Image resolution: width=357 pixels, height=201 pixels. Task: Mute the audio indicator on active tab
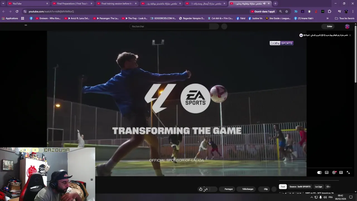264,3
